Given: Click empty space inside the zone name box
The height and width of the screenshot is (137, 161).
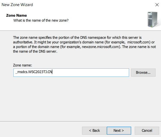Looking at the screenshot, I should 90,73.
